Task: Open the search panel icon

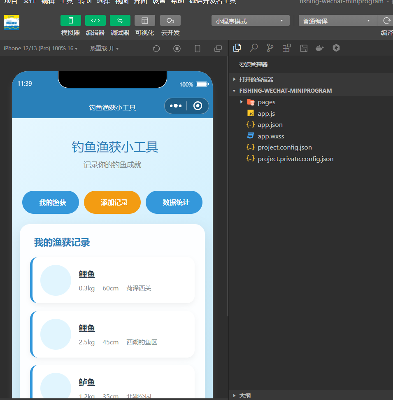Action: pos(253,48)
